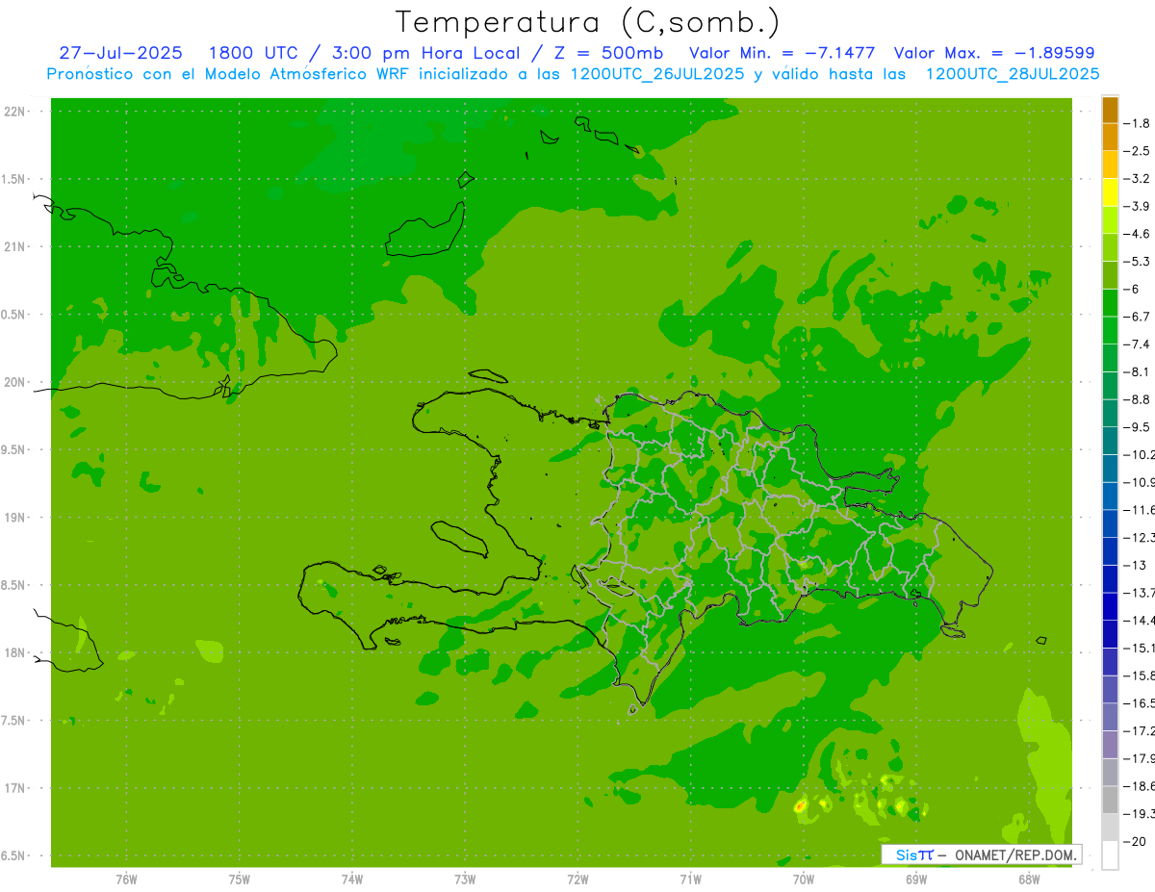Image resolution: width=1155 pixels, height=892 pixels.
Task: Click the '68W' longitude axis label
Action: [1029, 879]
